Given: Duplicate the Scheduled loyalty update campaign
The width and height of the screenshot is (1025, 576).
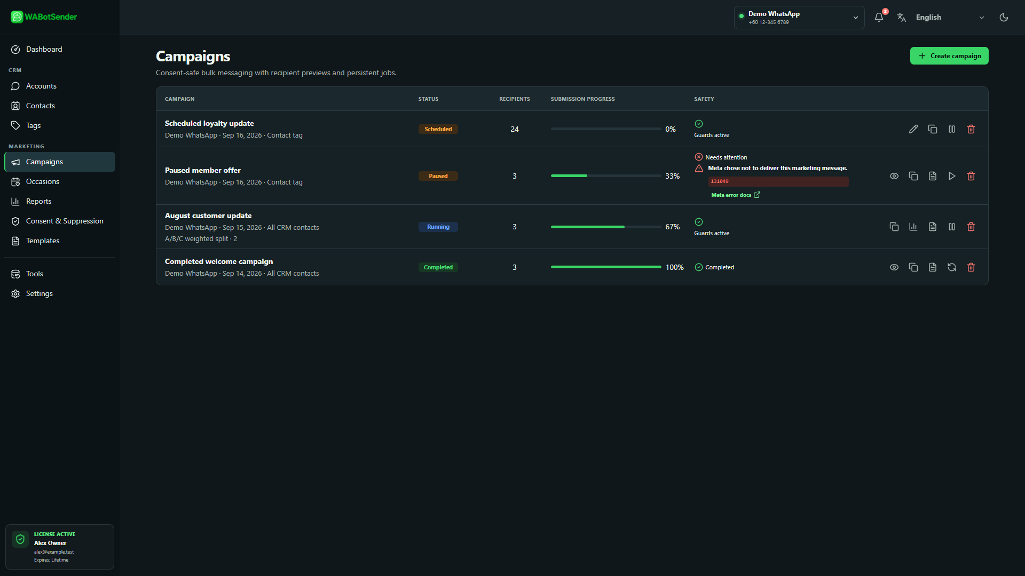Looking at the screenshot, I should pyautogui.click(x=933, y=129).
